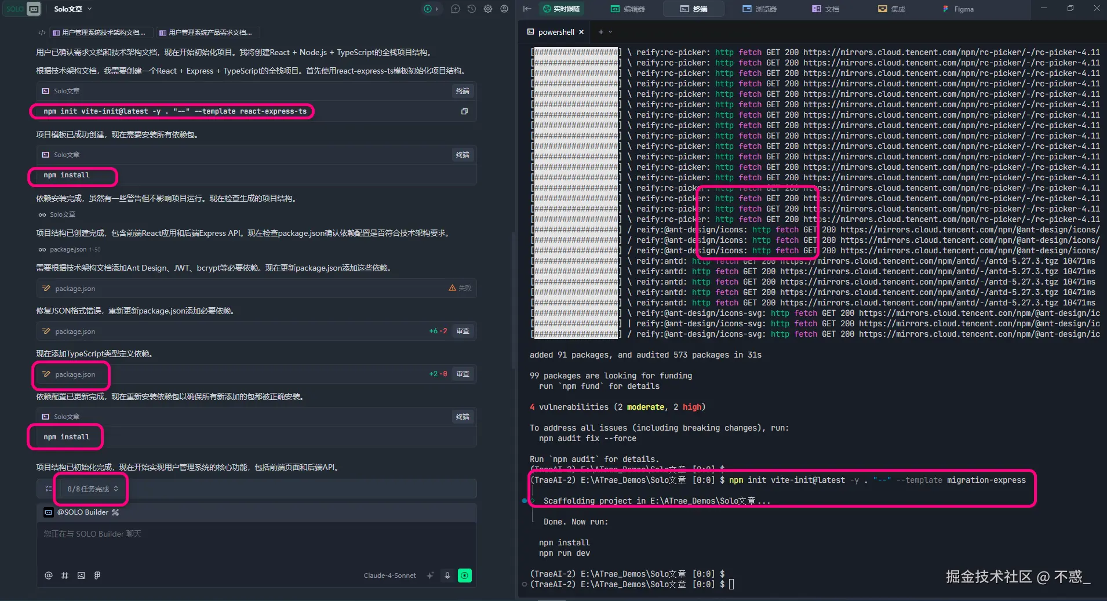Click the terminal cursor at the last prompt
The image size is (1107, 601).
(x=731, y=584)
